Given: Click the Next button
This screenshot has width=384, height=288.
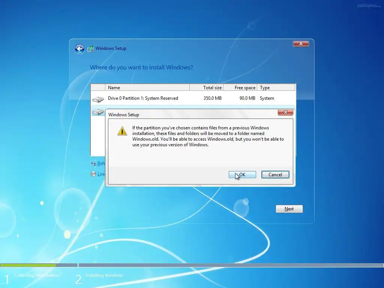Looking at the screenshot, I should (289, 209).
